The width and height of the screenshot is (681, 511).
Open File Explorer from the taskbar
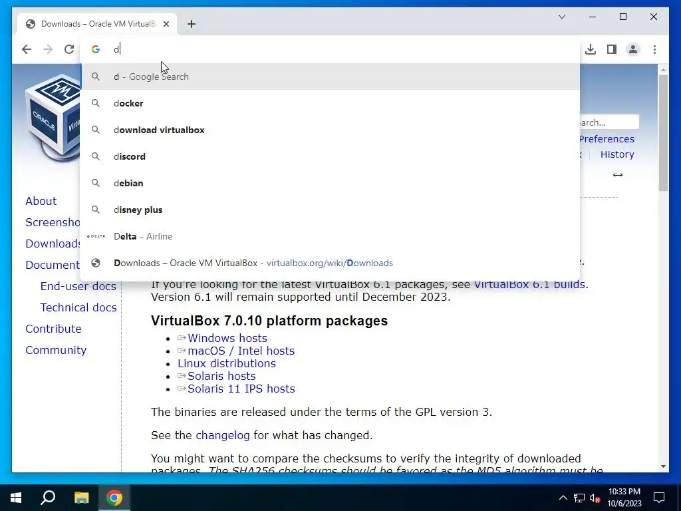point(81,498)
